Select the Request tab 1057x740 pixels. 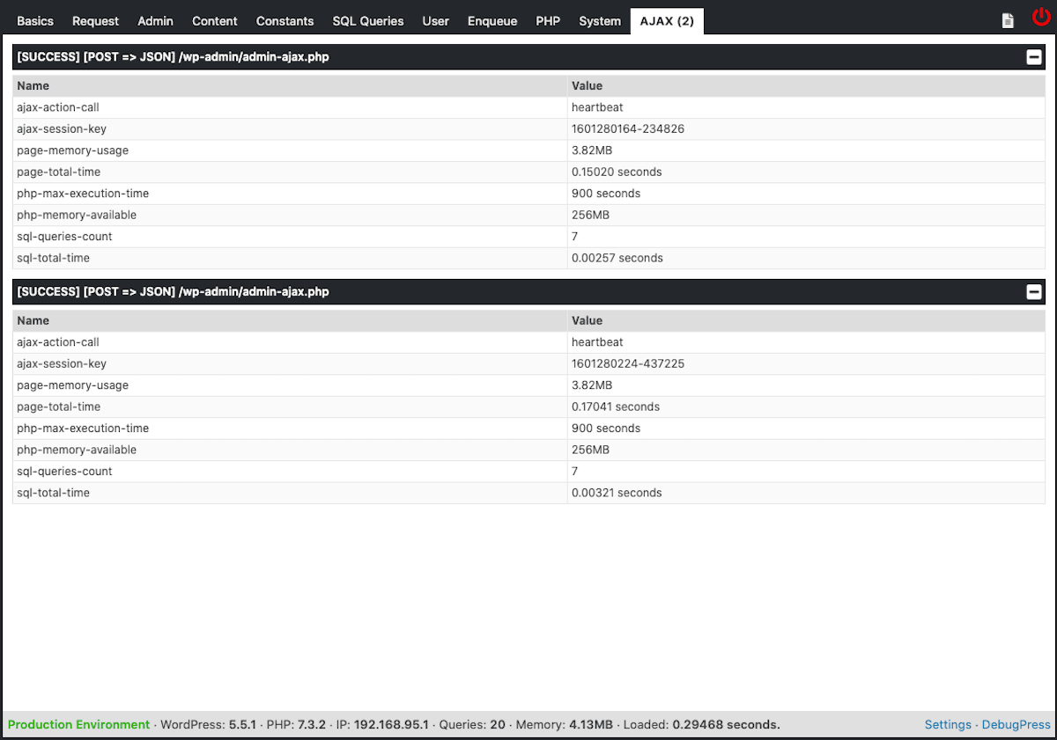[x=95, y=21]
